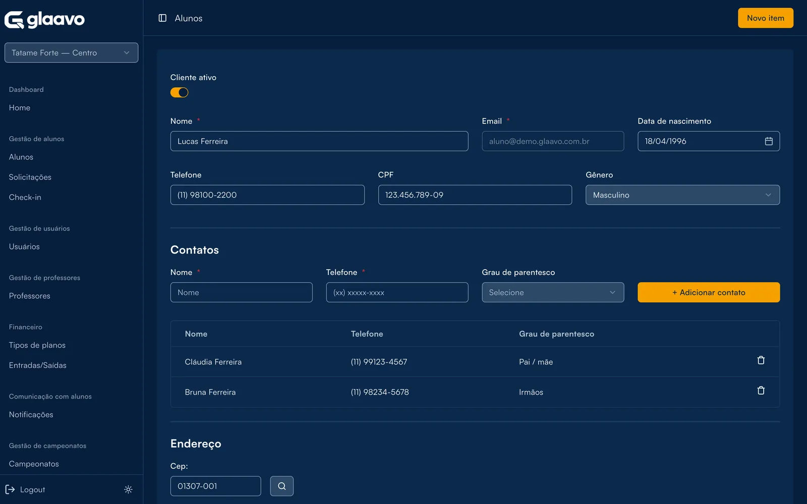Click the Logout link
807x504 pixels.
(33, 490)
